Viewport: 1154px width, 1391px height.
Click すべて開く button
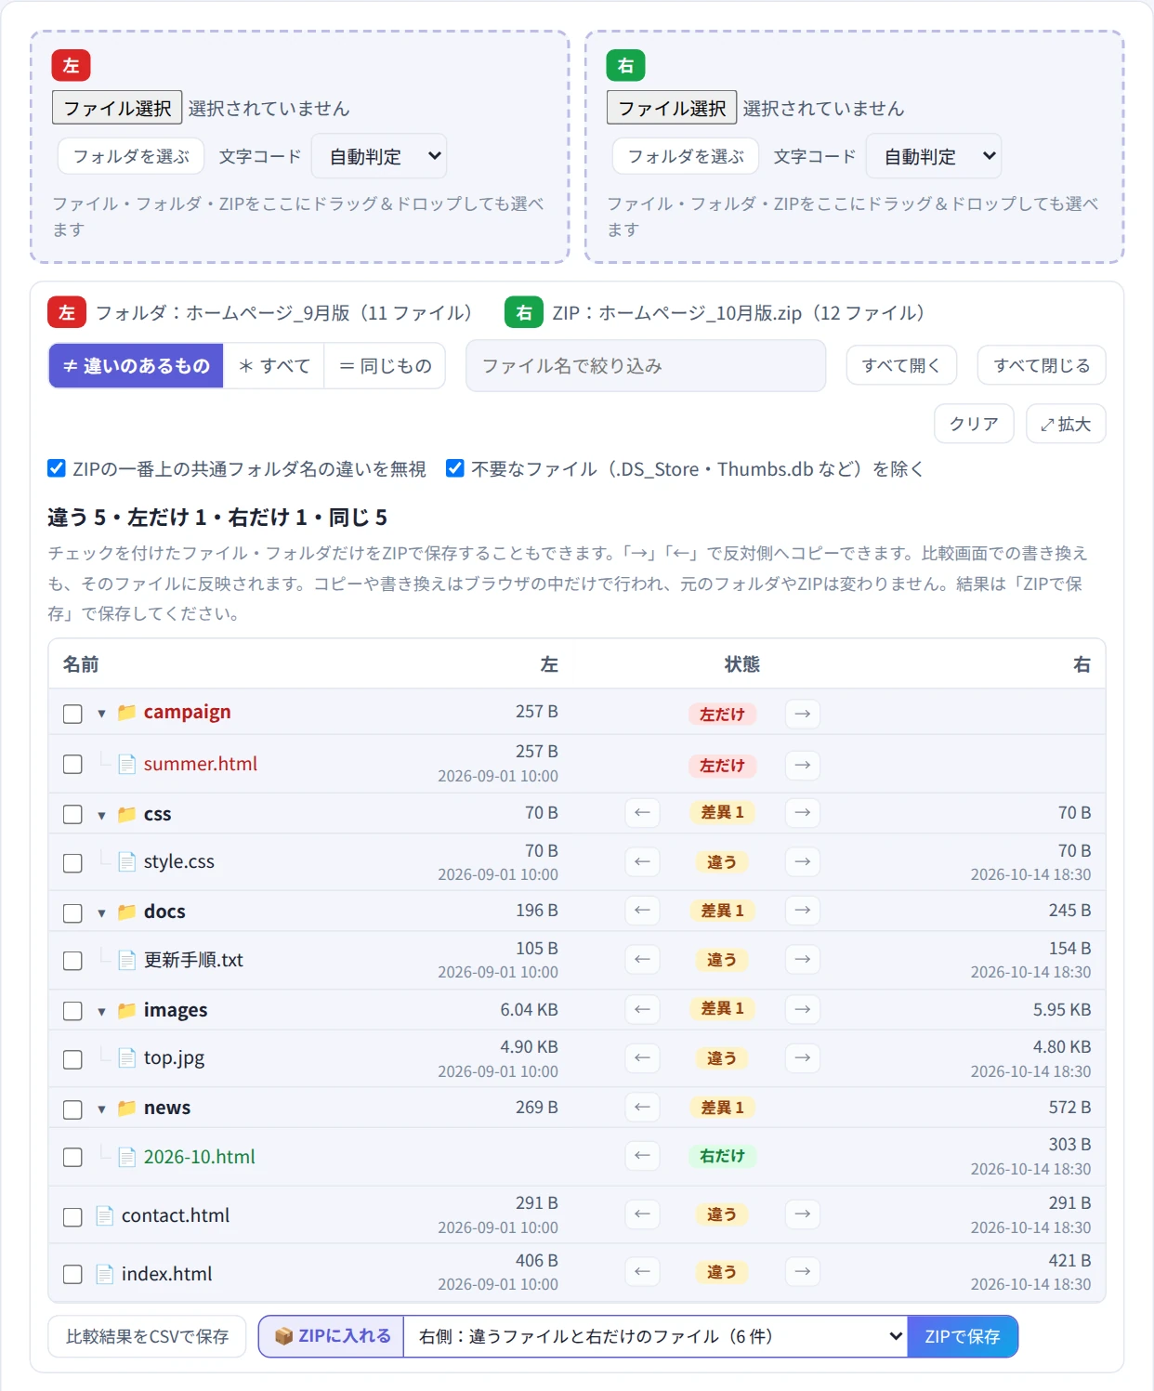901,365
